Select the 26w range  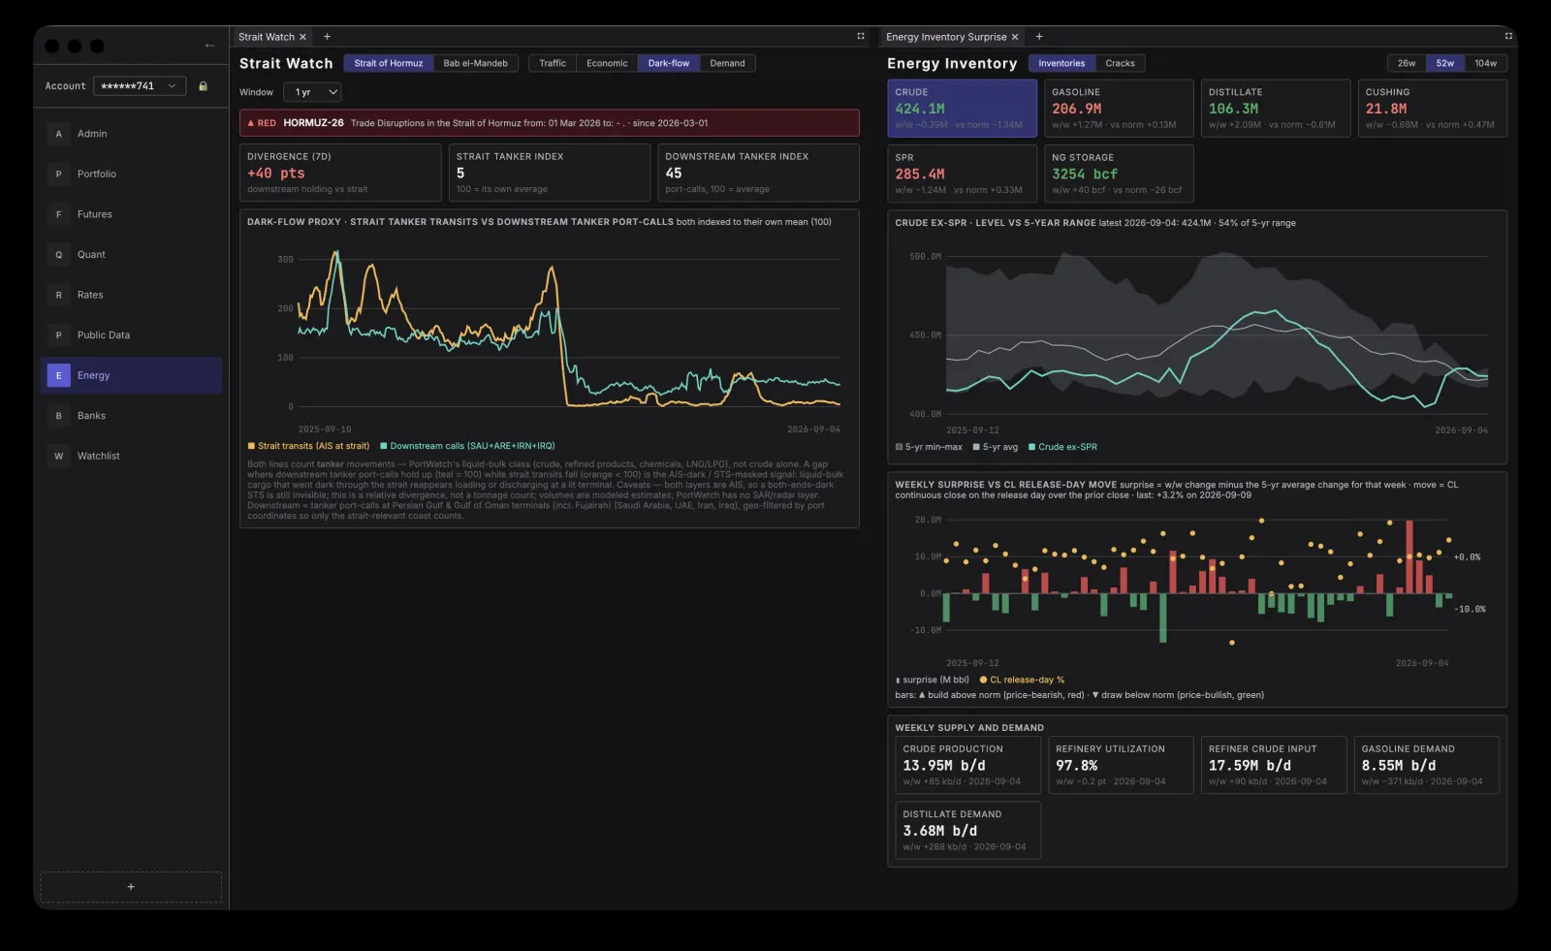[x=1407, y=63]
